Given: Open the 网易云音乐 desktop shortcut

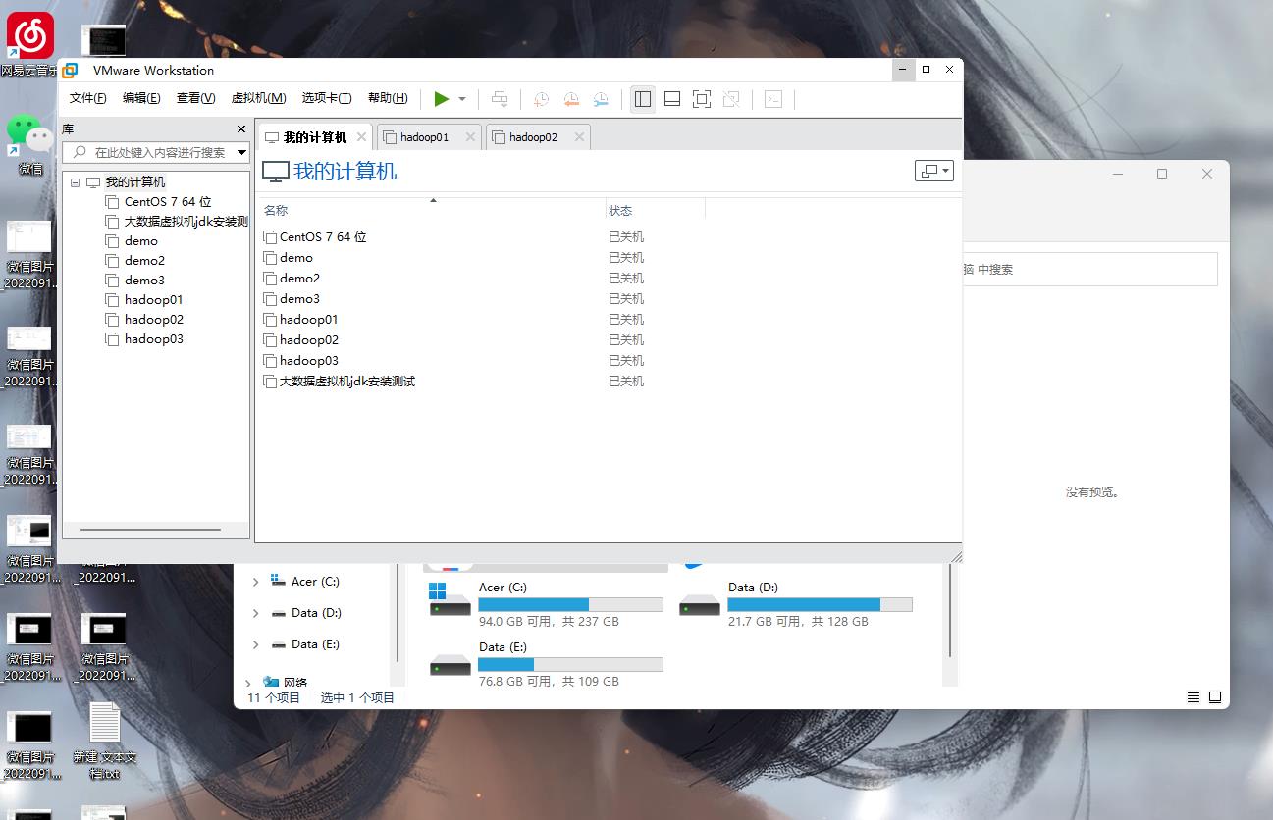Looking at the screenshot, I should pyautogui.click(x=29, y=45).
